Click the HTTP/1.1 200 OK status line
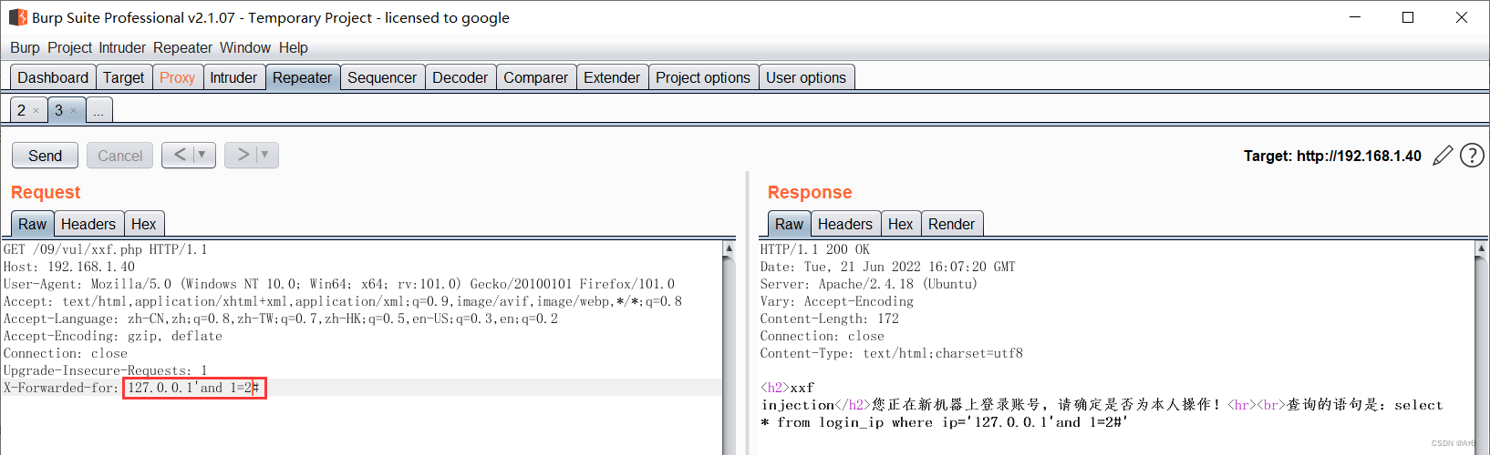The height and width of the screenshot is (455, 1490). coord(815,249)
